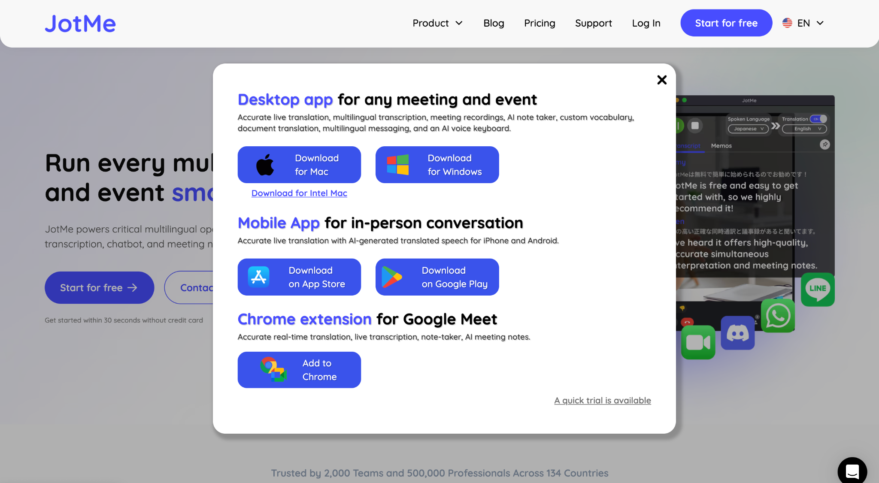Viewport: 879px width, 483px height.
Task: Click the App Store icon button
Action: click(x=259, y=277)
